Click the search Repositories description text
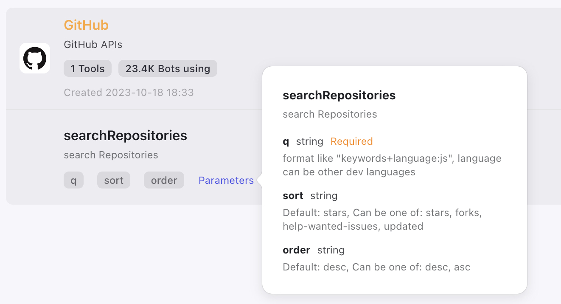The image size is (561, 304). (x=111, y=155)
